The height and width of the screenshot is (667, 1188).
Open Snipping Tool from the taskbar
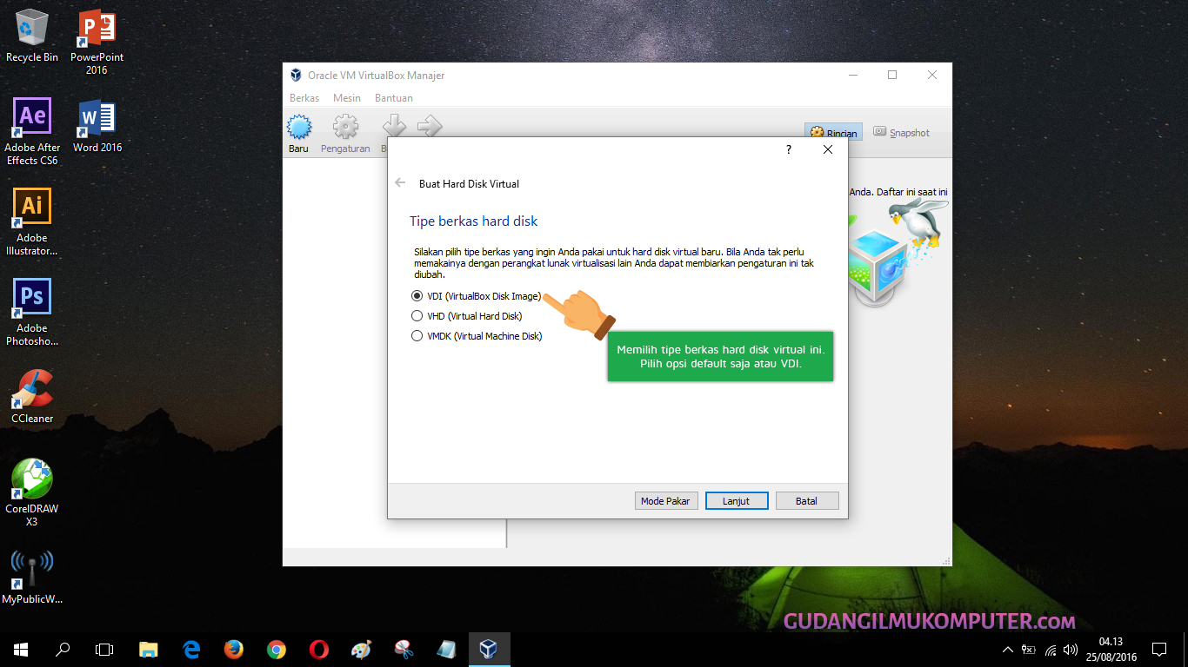tap(404, 650)
